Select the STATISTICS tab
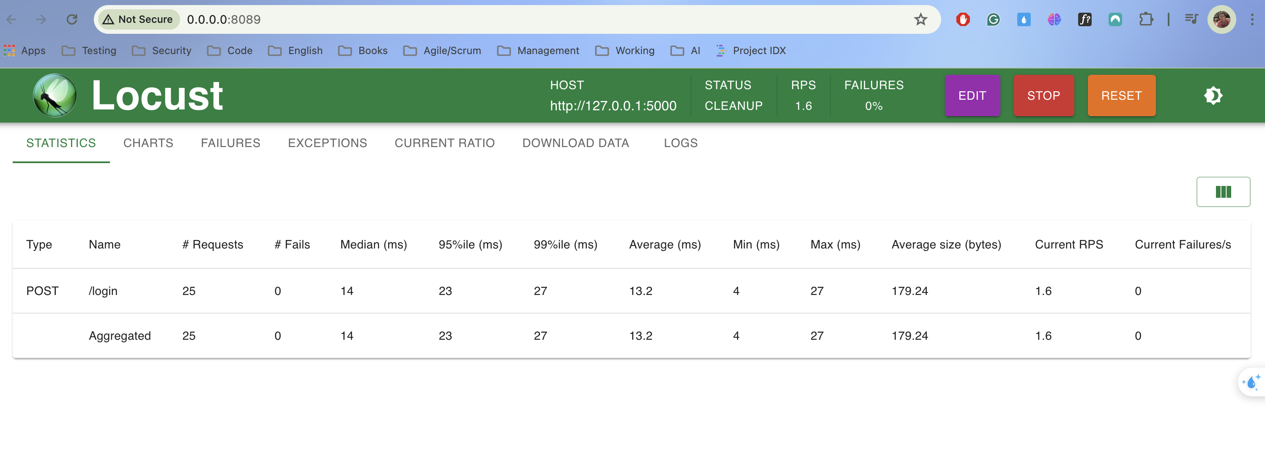The width and height of the screenshot is (1265, 464). pyautogui.click(x=61, y=143)
